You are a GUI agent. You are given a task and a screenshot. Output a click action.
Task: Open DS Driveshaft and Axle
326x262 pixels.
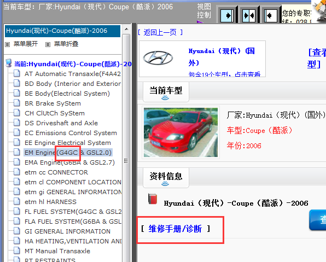tap(61, 123)
